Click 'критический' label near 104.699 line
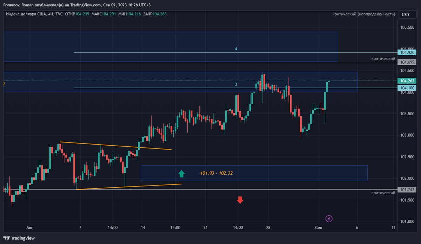The image size is (421, 244). coord(383,59)
